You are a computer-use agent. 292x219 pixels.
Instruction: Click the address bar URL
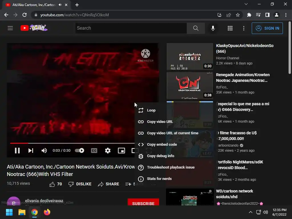[x=74, y=15]
